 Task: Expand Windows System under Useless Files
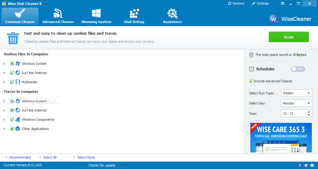click(5, 64)
